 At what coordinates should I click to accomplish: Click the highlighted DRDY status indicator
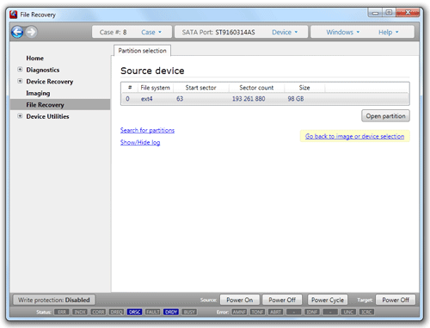tap(171, 312)
